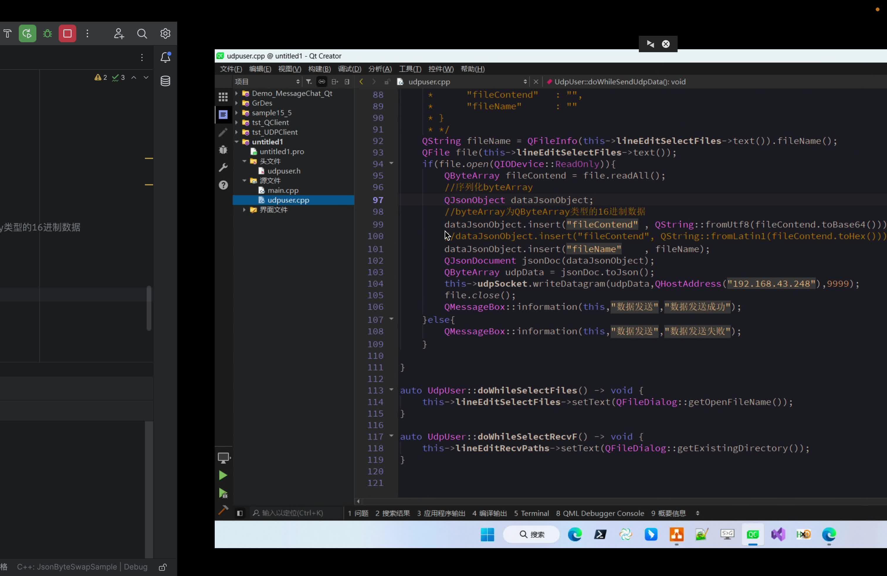Open Projects mode wrench icon
887x576 pixels.
pos(223,168)
